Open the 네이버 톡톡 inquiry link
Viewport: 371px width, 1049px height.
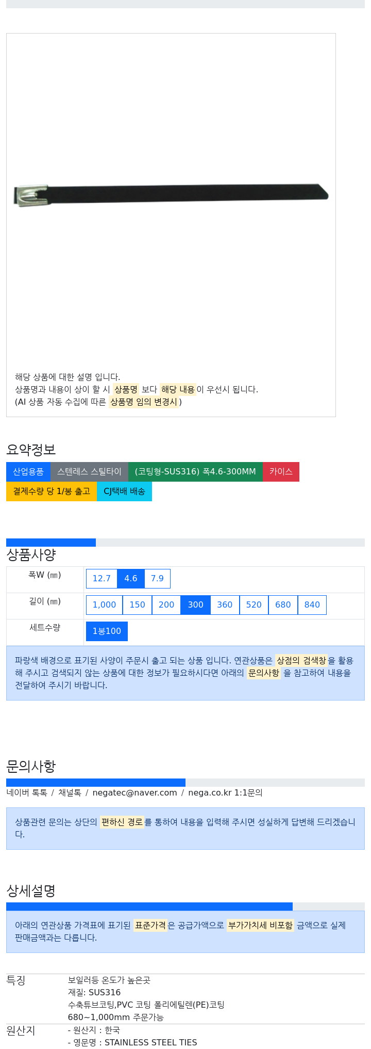coord(27,793)
